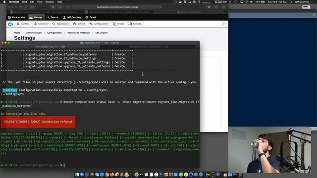Open Notes from the Dock
Screen dimensions: 317x178
point(151,175)
